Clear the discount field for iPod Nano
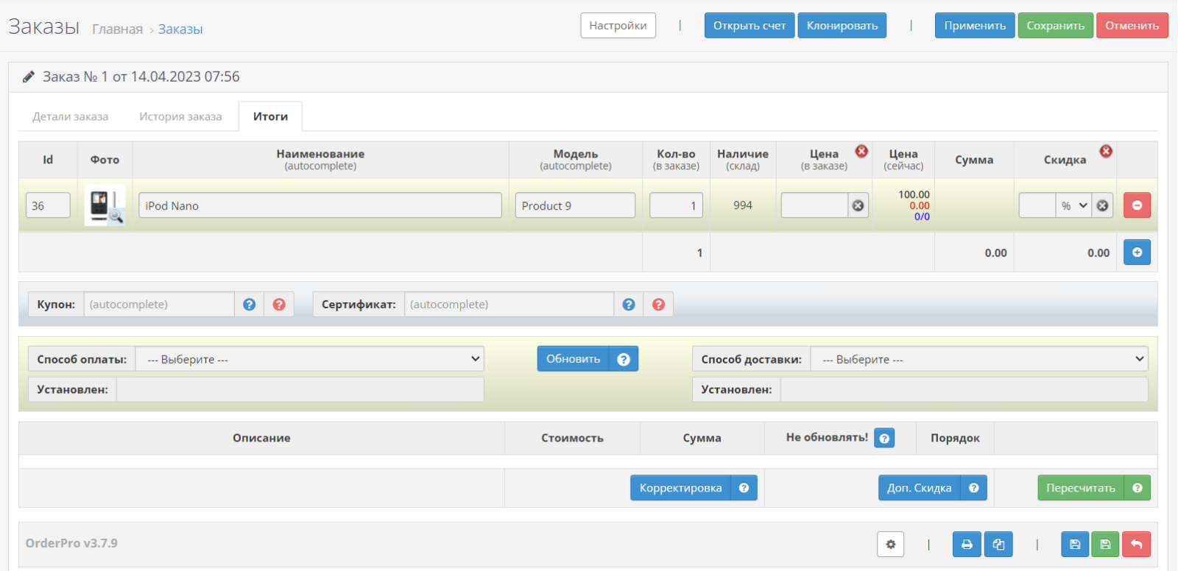Image resolution: width=1178 pixels, height=571 pixels. coord(1102,205)
